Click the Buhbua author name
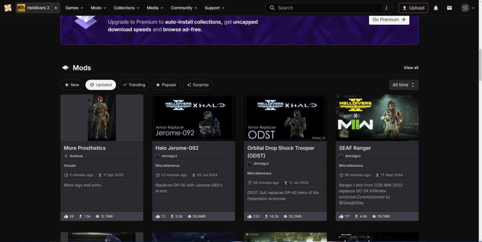 click(76, 156)
